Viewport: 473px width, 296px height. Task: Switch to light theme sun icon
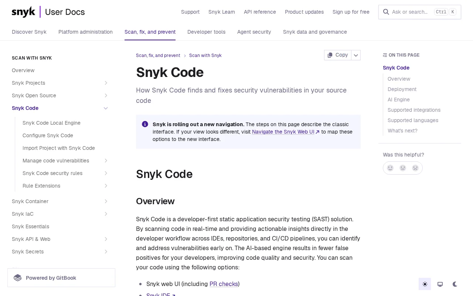point(425,284)
